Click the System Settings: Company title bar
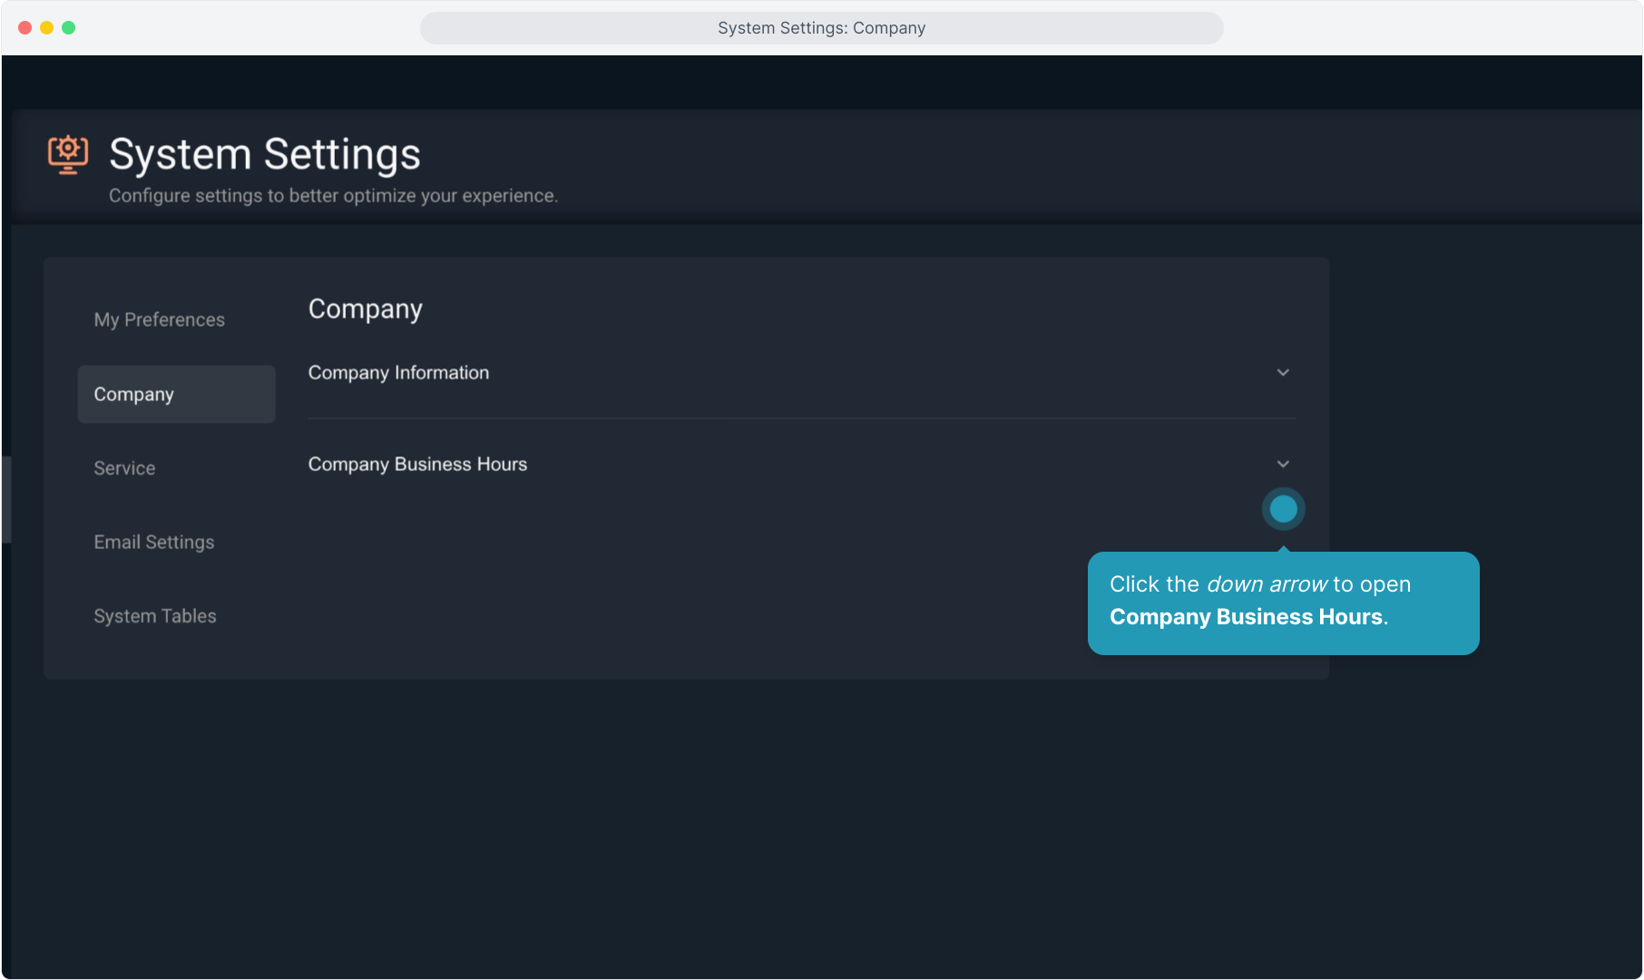 pos(821,28)
